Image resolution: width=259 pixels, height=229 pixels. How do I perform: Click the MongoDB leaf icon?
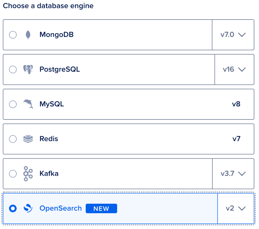pos(28,35)
